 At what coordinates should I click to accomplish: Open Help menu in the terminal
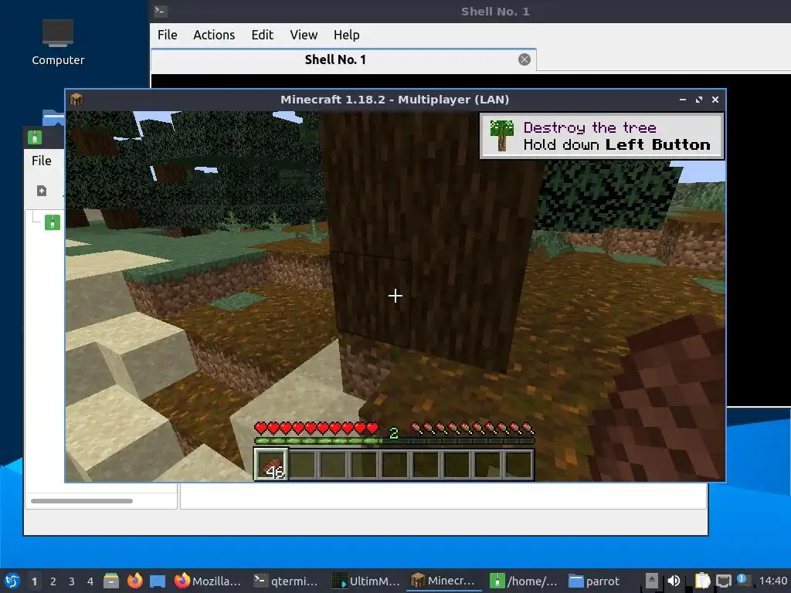346,35
